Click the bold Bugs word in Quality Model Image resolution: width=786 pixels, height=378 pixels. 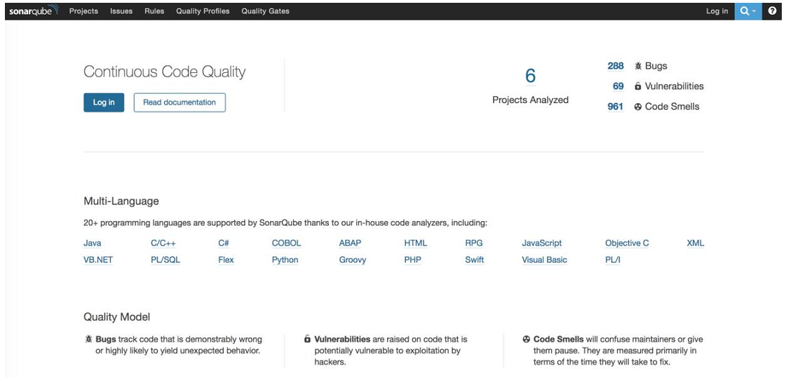pyautogui.click(x=106, y=339)
